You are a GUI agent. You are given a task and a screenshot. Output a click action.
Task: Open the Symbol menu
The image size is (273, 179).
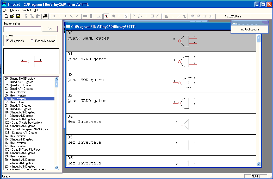tap(26, 10)
